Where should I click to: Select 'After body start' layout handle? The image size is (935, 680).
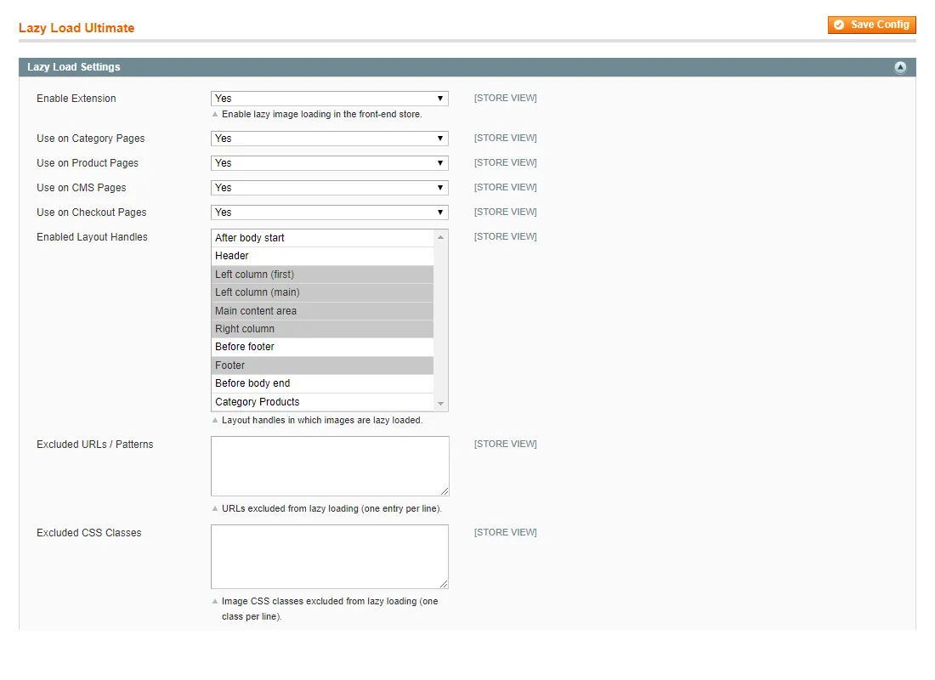tap(322, 238)
